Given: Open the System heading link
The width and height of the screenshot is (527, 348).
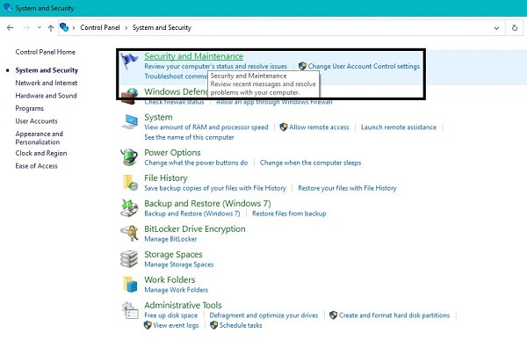Looking at the screenshot, I should pos(158,117).
